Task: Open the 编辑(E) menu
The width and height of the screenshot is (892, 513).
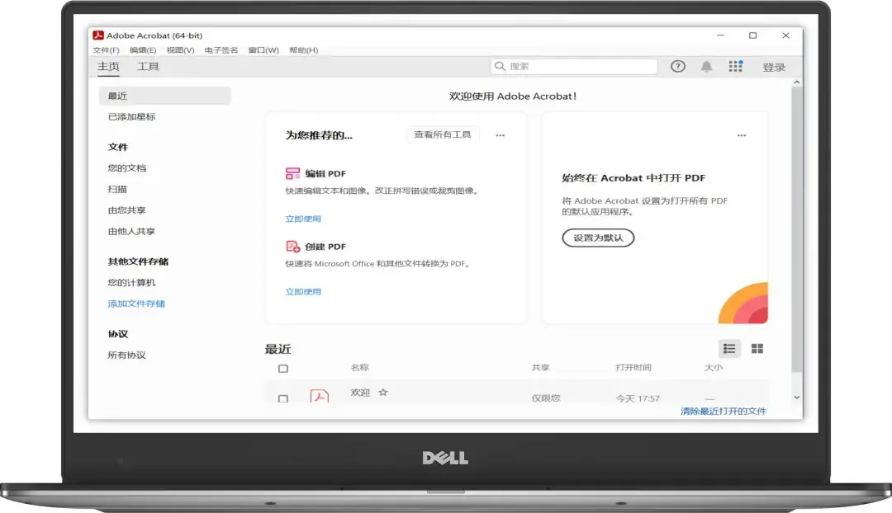Action: point(143,50)
